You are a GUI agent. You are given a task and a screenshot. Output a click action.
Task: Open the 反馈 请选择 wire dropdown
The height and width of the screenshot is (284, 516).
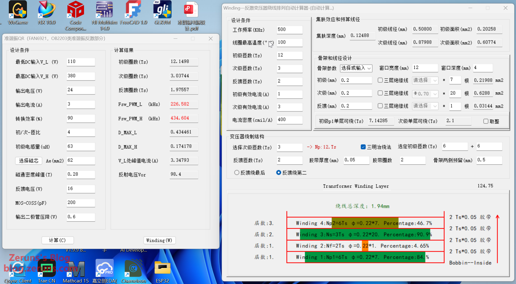click(x=425, y=106)
